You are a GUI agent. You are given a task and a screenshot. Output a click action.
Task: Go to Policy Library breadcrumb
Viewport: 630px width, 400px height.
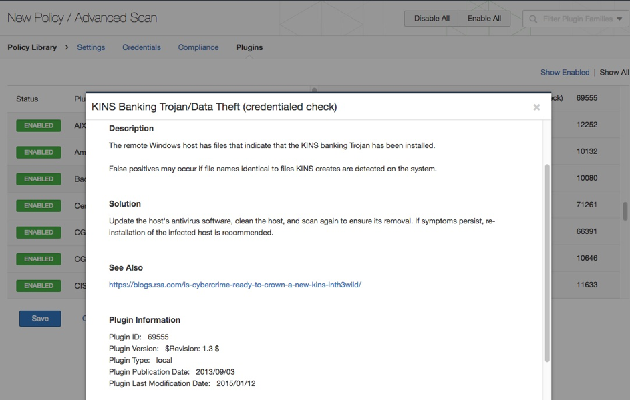(32, 47)
